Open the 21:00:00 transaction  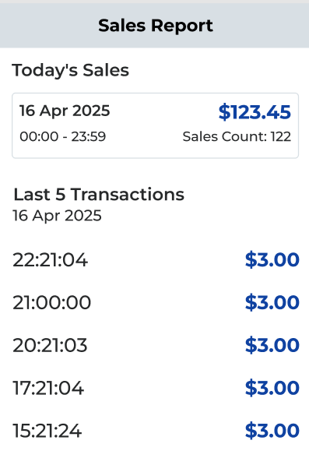[x=155, y=303]
